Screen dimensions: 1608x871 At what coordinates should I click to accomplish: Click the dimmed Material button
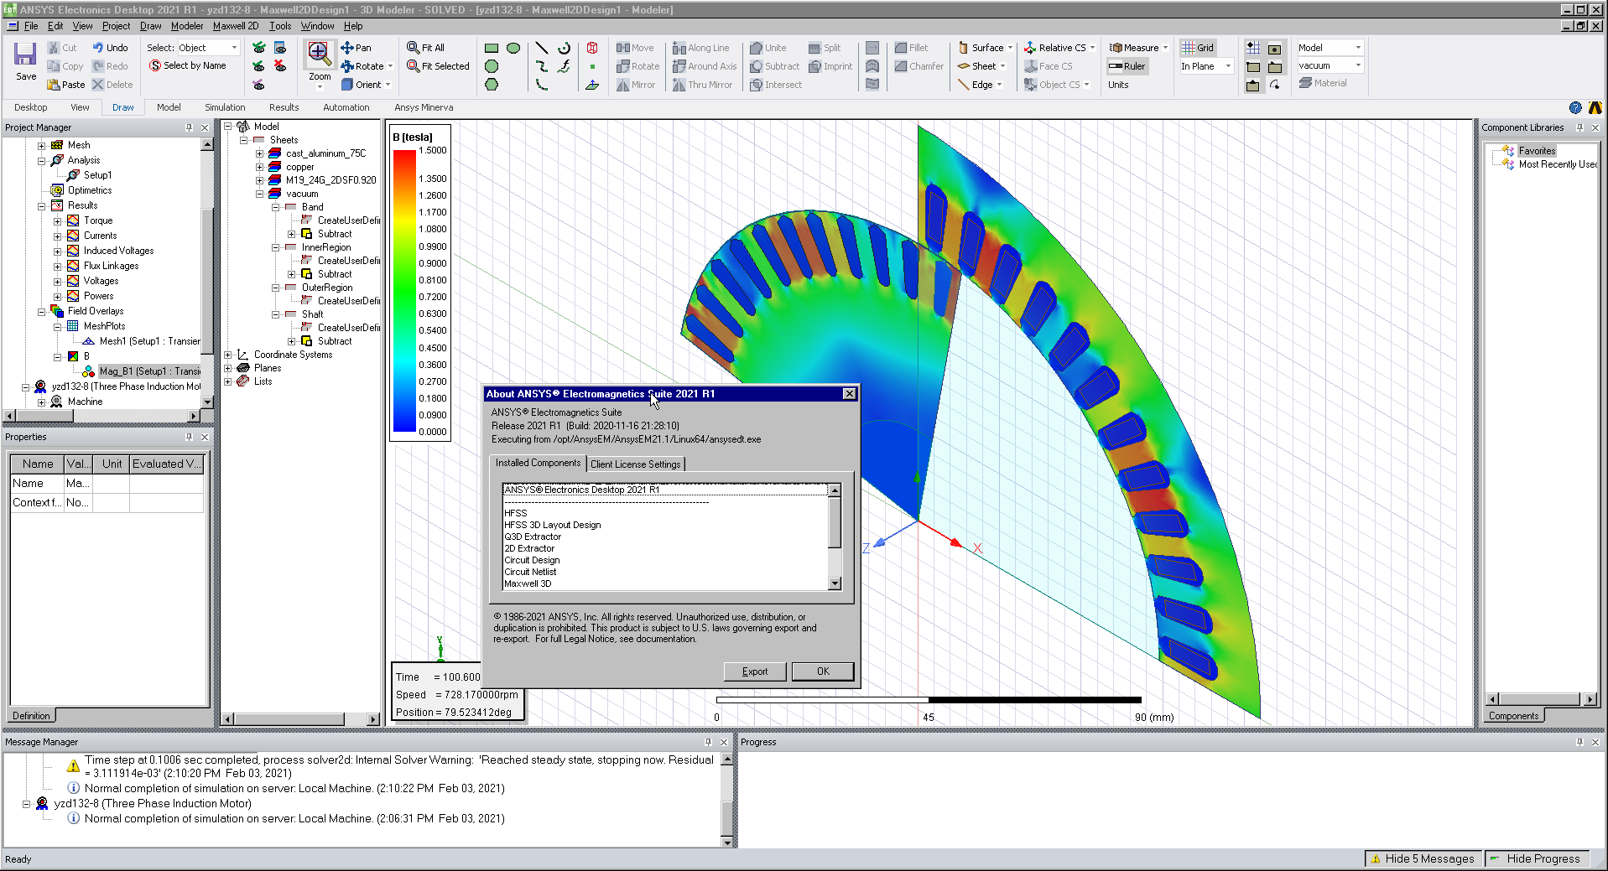point(1323,83)
